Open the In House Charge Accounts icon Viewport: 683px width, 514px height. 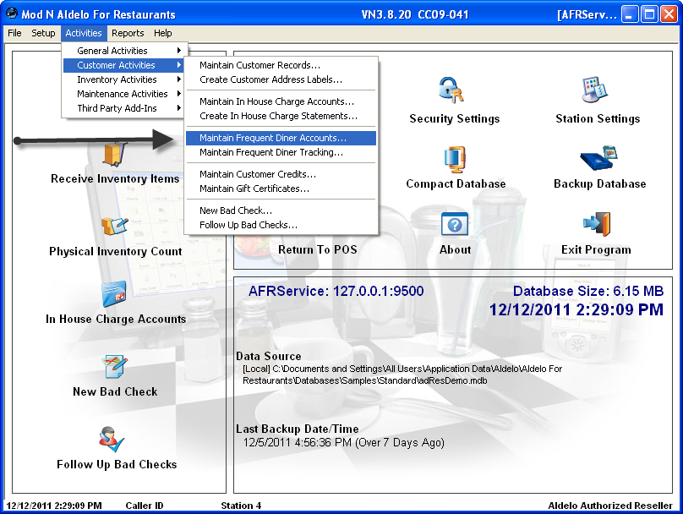click(114, 294)
